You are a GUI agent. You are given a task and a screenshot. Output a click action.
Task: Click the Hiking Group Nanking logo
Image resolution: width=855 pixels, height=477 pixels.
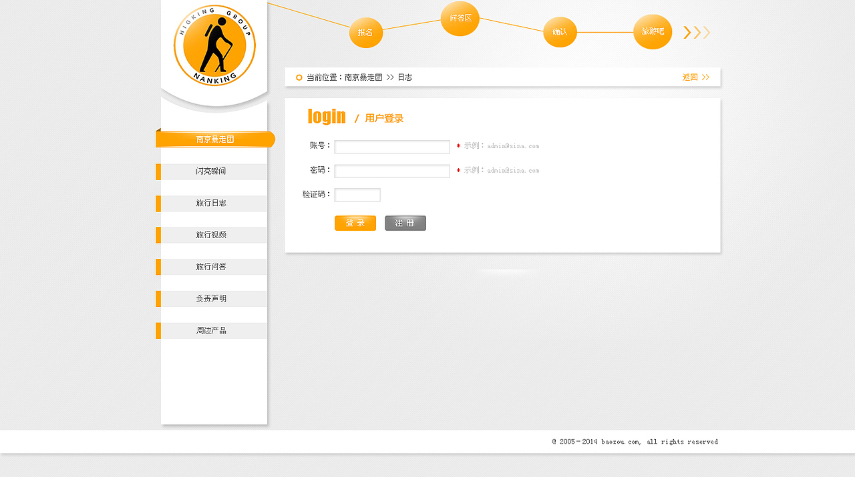tap(214, 45)
